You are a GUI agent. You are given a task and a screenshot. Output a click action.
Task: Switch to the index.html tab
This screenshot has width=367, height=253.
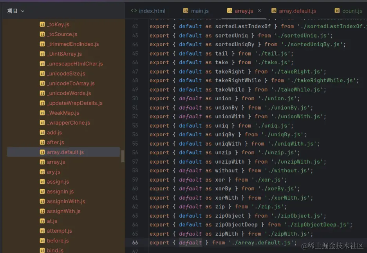pos(148,11)
